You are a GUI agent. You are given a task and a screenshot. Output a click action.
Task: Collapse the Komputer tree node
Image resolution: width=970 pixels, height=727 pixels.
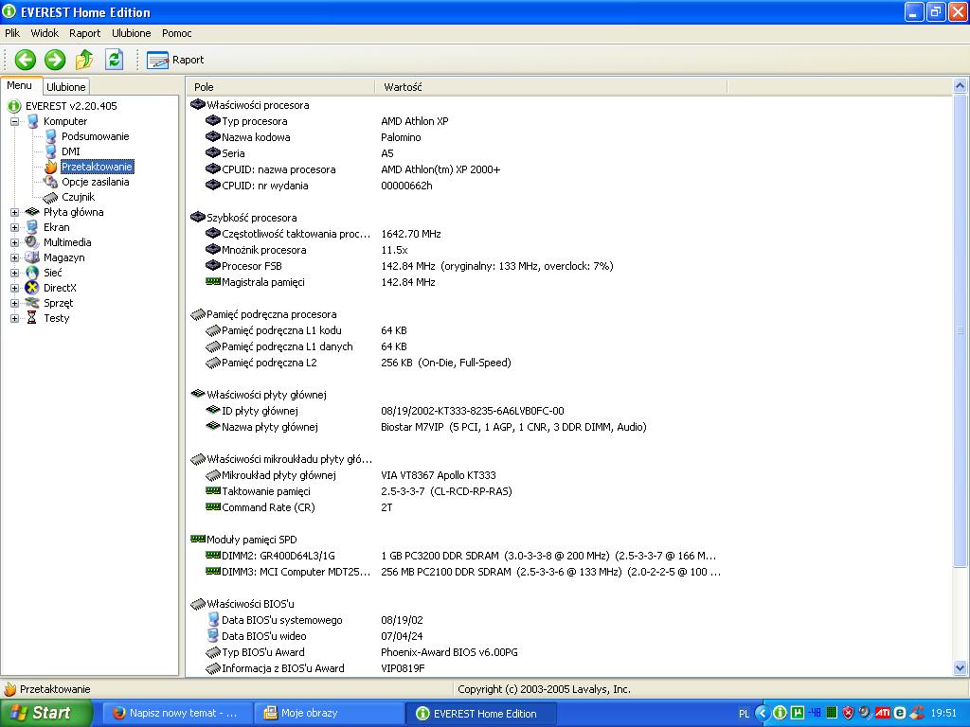15,121
